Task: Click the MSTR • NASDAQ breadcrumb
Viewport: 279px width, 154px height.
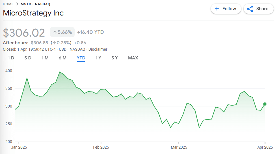Action: click(35, 4)
